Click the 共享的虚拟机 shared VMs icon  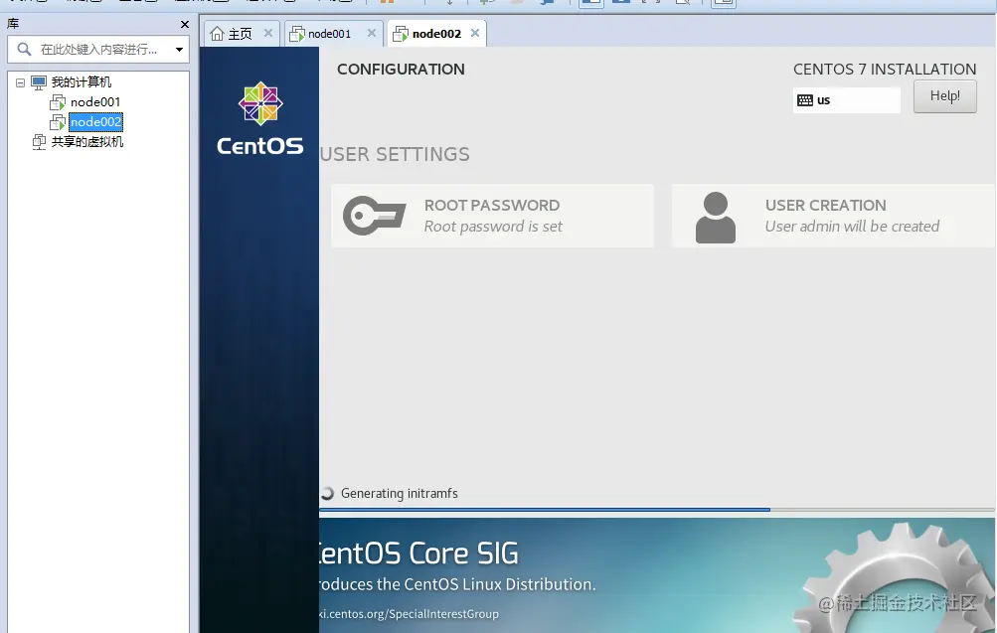coord(40,142)
